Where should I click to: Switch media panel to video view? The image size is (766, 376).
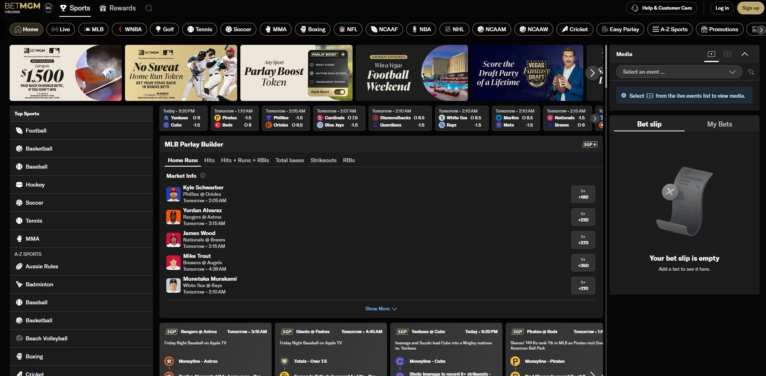point(712,54)
